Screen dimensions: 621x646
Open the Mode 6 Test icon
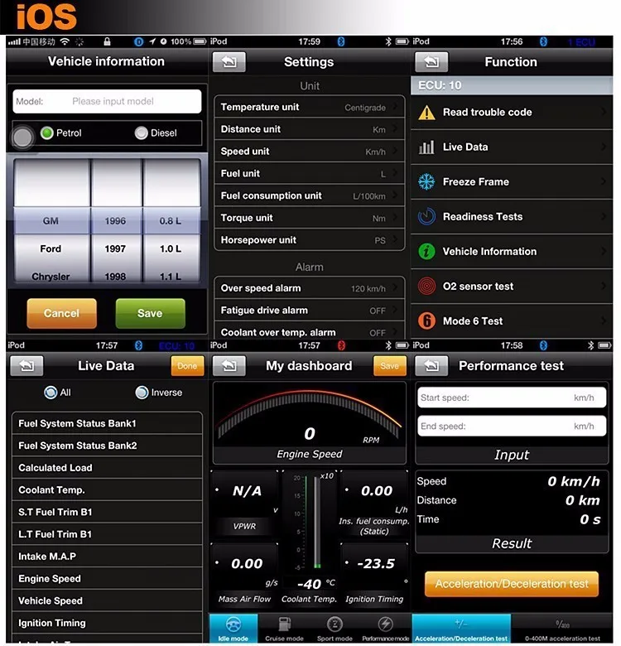point(426,321)
